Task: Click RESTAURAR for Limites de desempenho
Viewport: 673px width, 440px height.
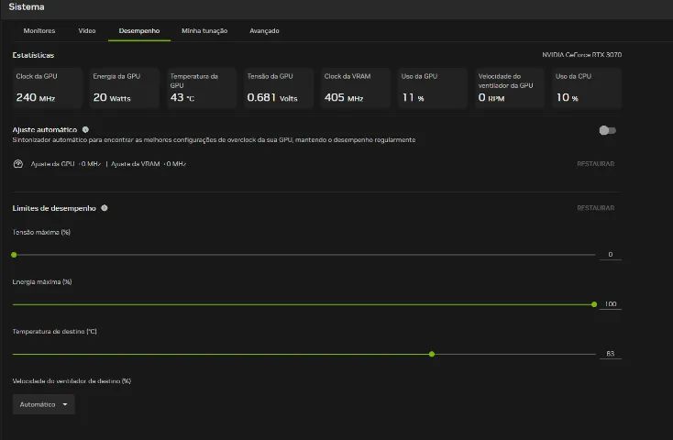Action: (595, 208)
